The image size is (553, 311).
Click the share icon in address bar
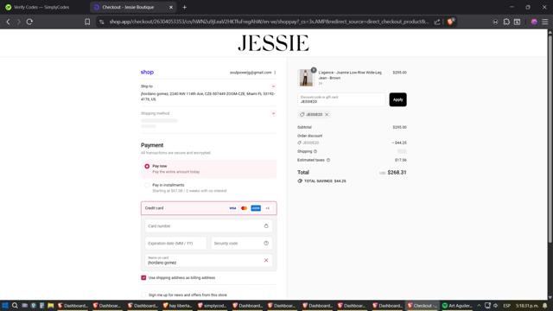(437, 22)
